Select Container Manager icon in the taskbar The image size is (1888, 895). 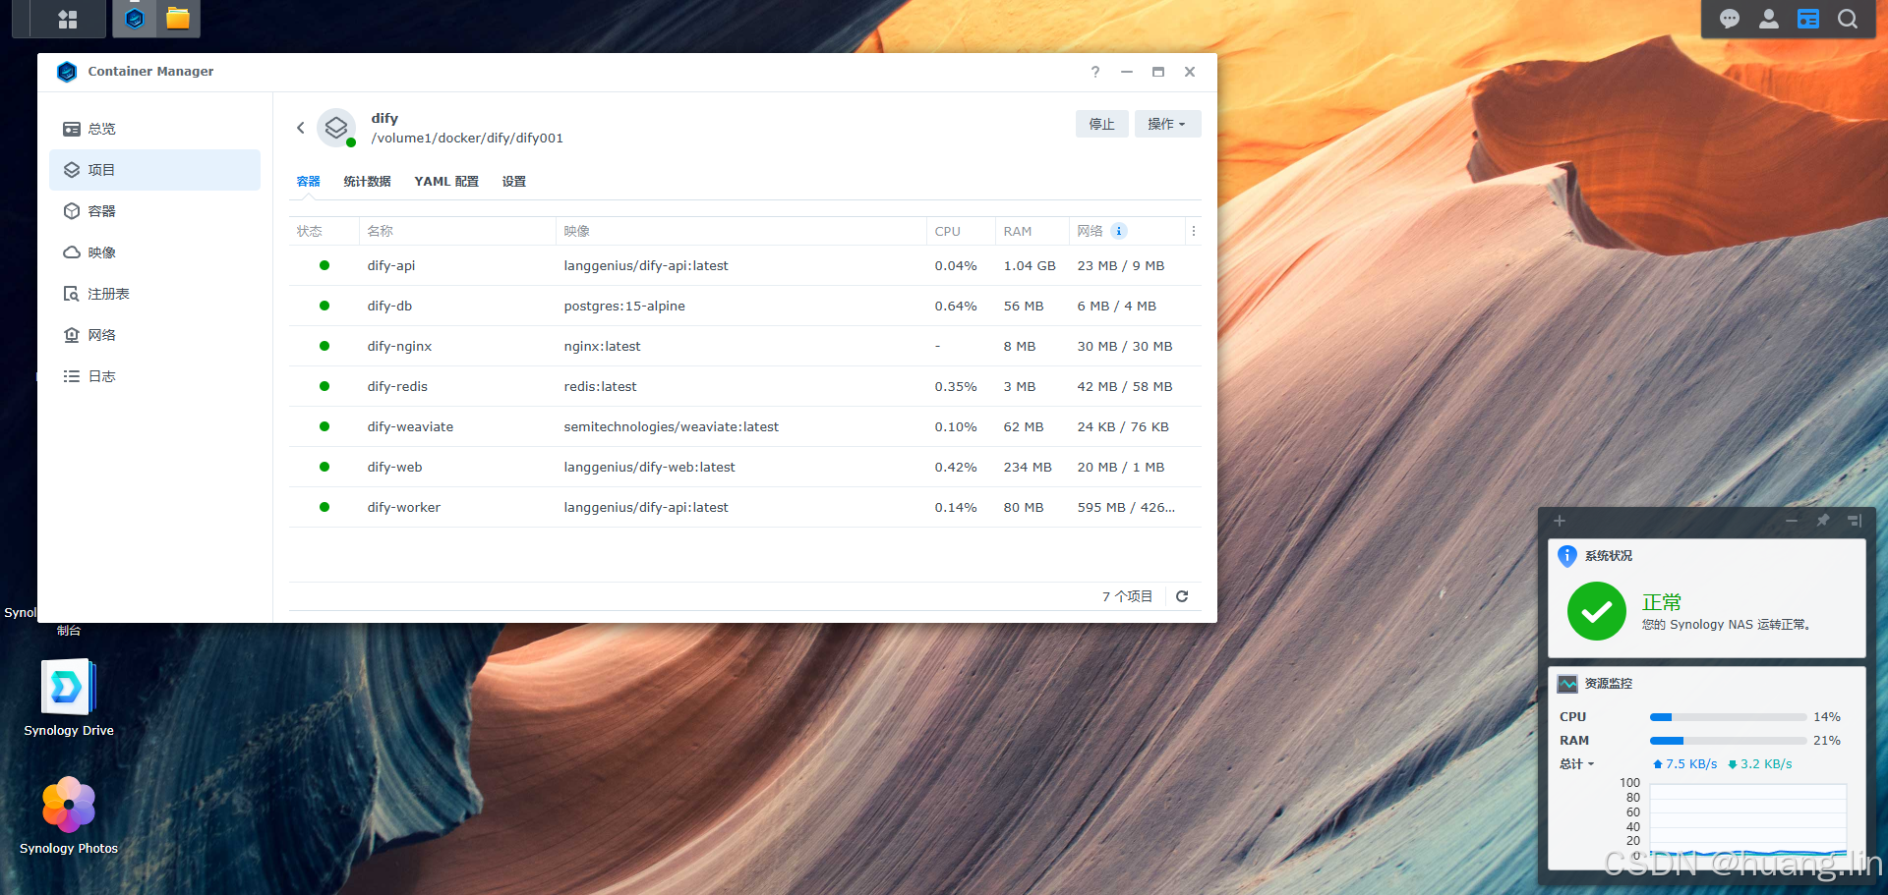(136, 19)
